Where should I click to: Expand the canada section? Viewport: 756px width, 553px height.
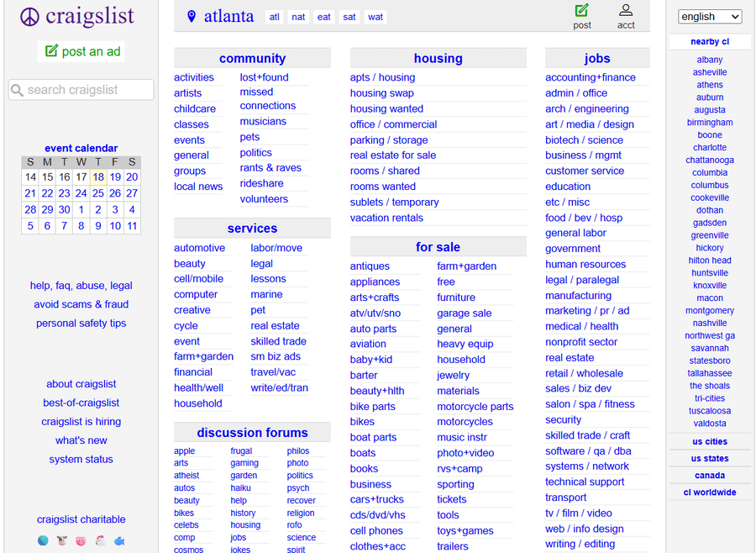coord(710,476)
